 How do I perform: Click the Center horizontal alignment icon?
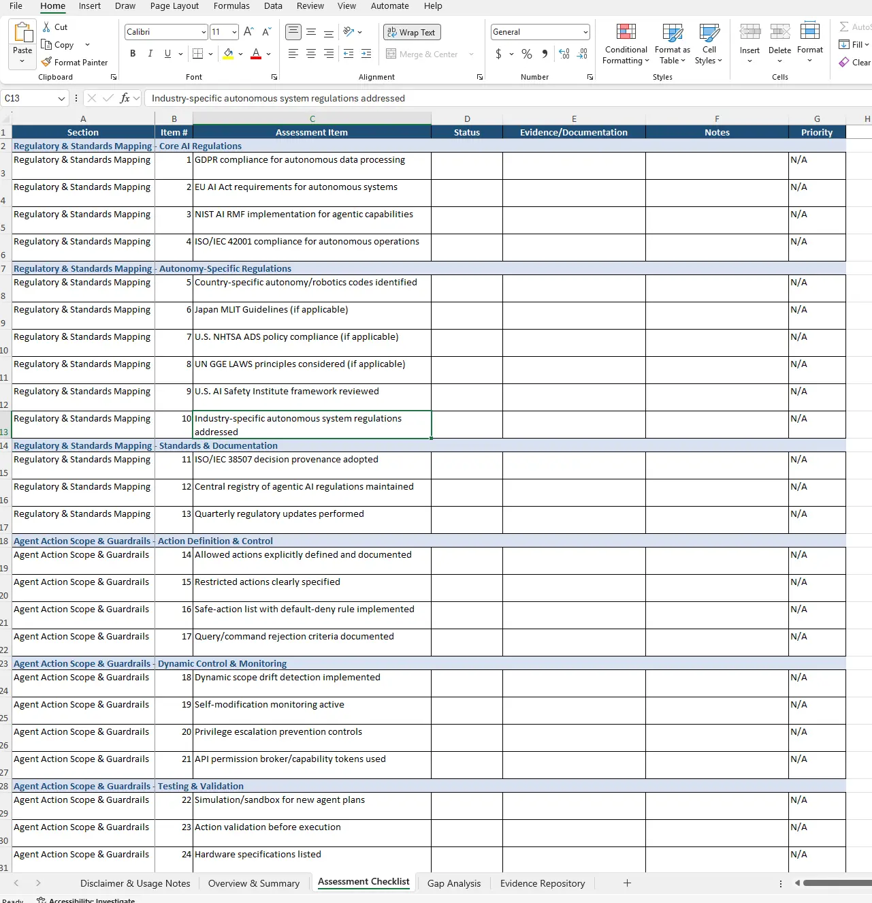311,54
